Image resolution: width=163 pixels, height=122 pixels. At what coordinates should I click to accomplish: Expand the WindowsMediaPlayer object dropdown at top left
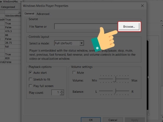click(x=21, y=2)
